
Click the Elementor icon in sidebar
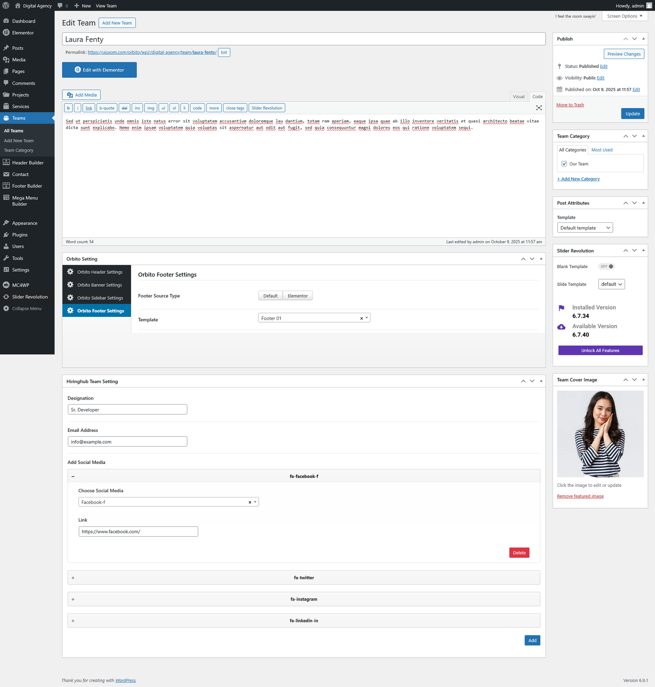[x=6, y=33]
